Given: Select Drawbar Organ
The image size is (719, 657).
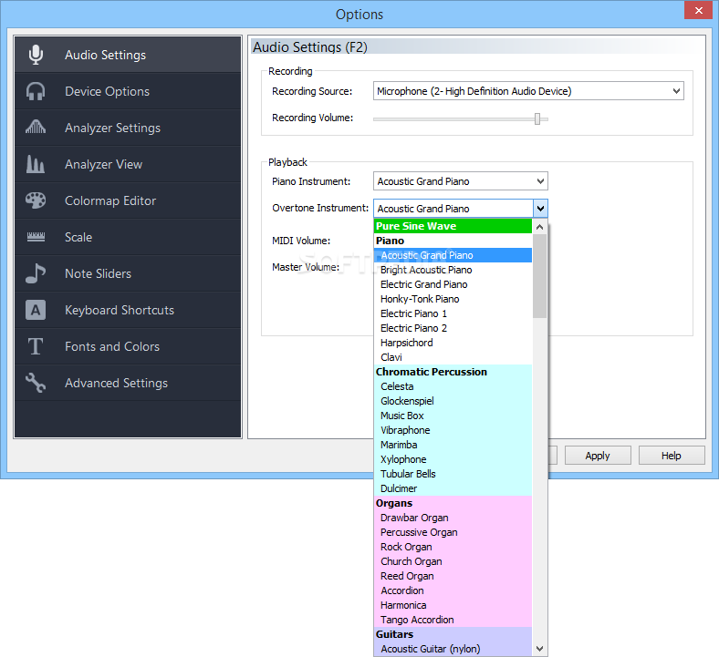Looking at the screenshot, I should pyautogui.click(x=453, y=518).
